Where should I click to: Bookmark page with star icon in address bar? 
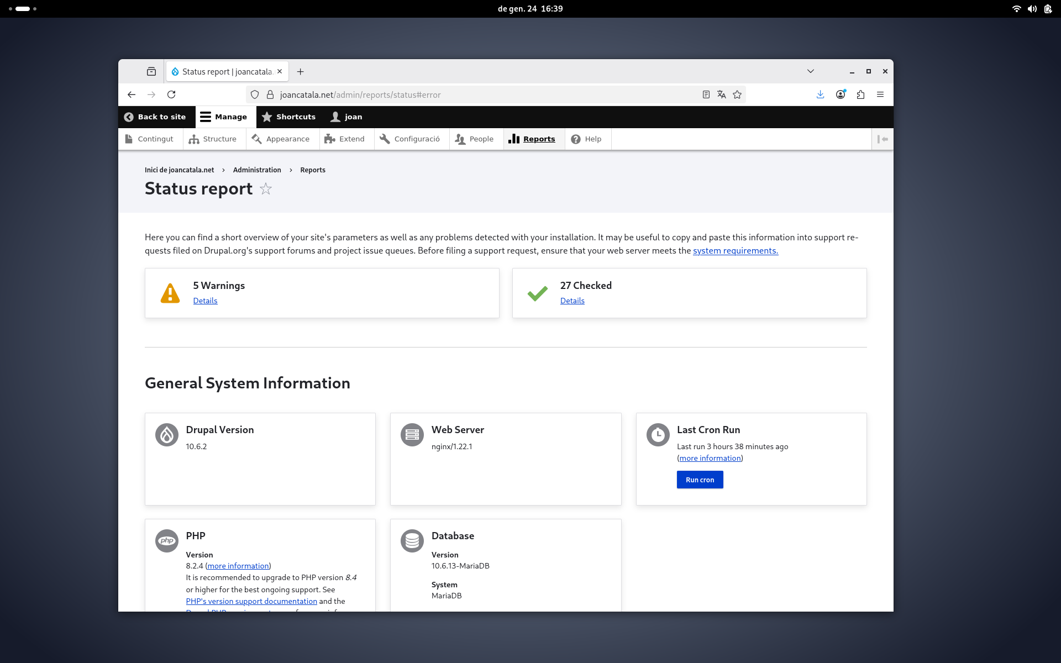click(737, 94)
